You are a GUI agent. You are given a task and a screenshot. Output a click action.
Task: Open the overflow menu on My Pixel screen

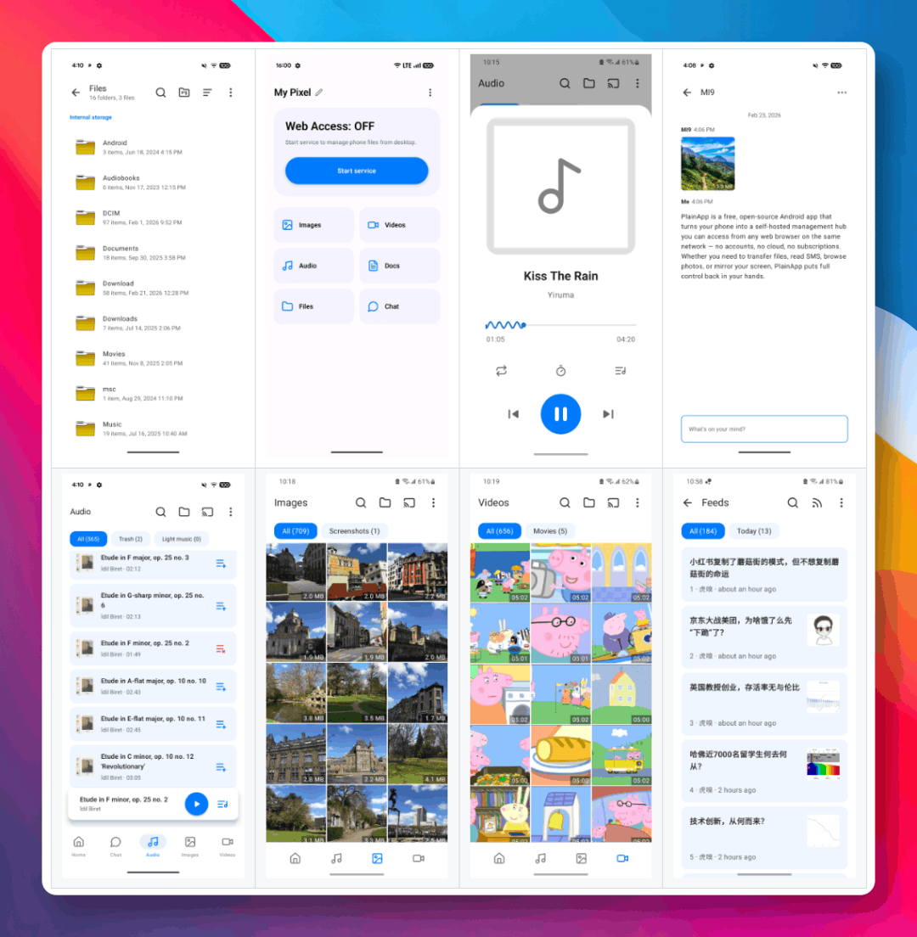click(x=430, y=93)
